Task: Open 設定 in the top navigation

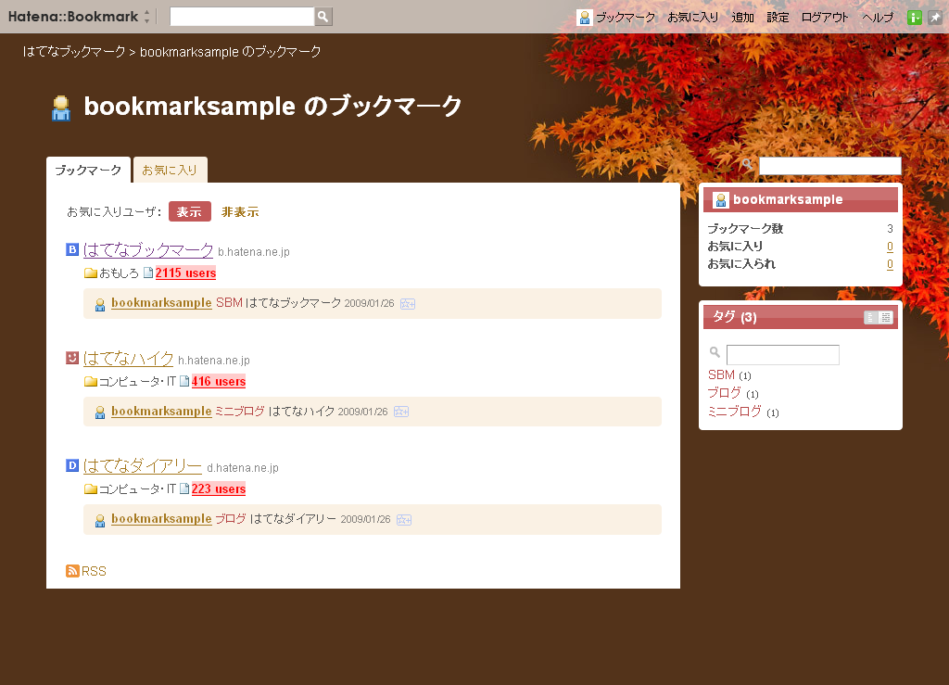Action: (x=778, y=18)
